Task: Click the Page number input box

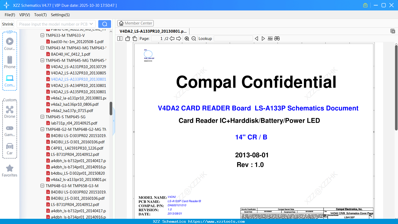Action: click(x=158, y=39)
